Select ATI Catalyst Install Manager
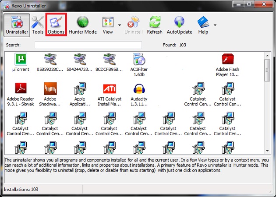 tap(110, 94)
